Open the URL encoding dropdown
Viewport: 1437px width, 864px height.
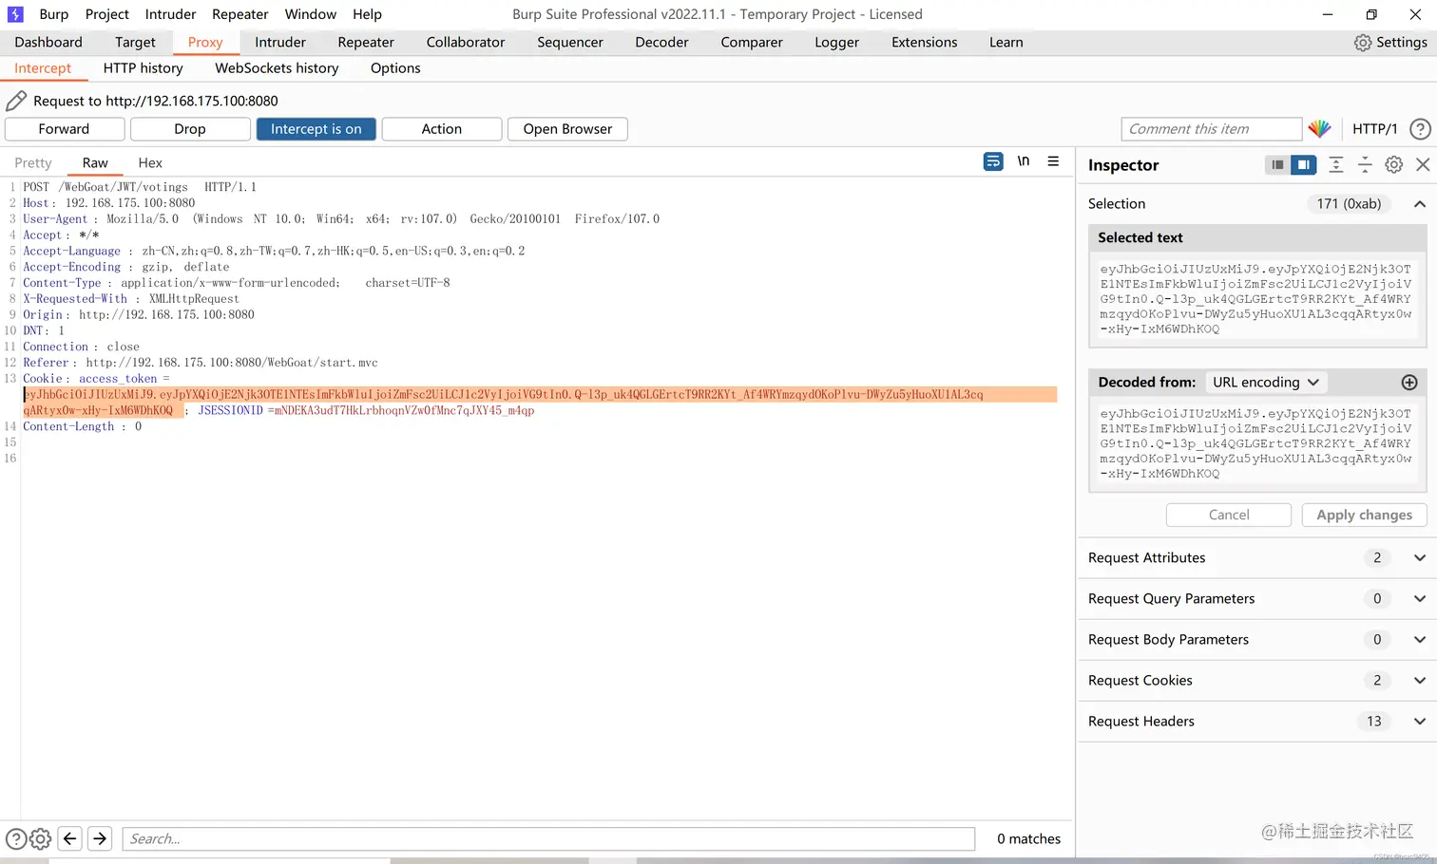pyautogui.click(x=1266, y=383)
